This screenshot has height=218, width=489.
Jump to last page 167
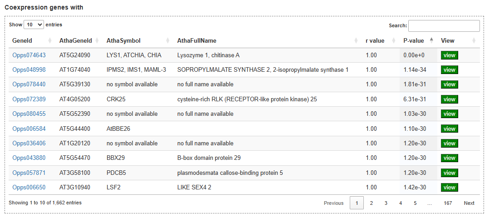coord(448,203)
